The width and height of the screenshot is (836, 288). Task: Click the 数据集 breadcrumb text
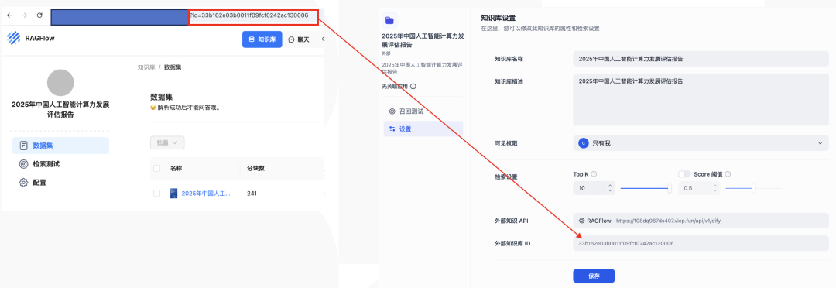pyautogui.click(x=172, y=67)
